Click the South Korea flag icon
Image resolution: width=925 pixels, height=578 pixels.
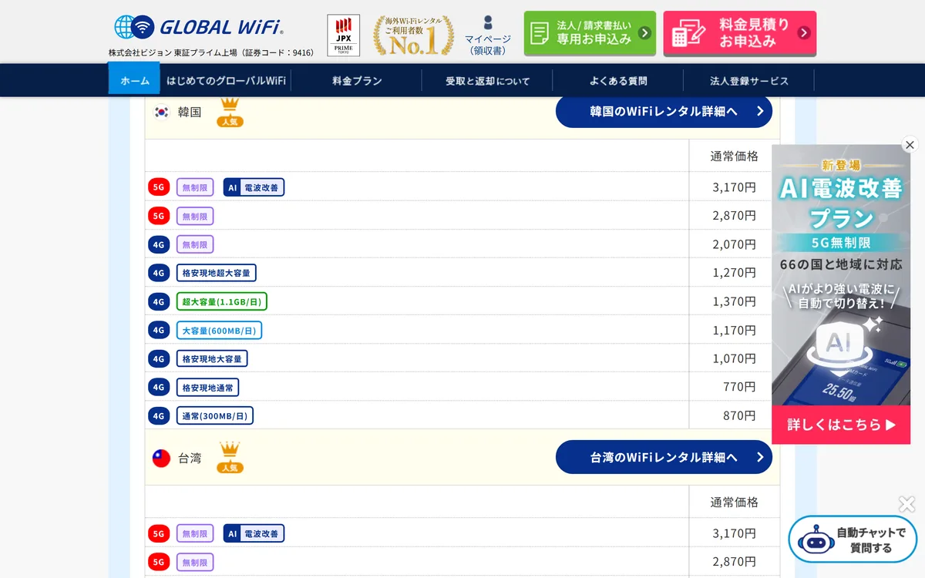click(x=161, y=112)
